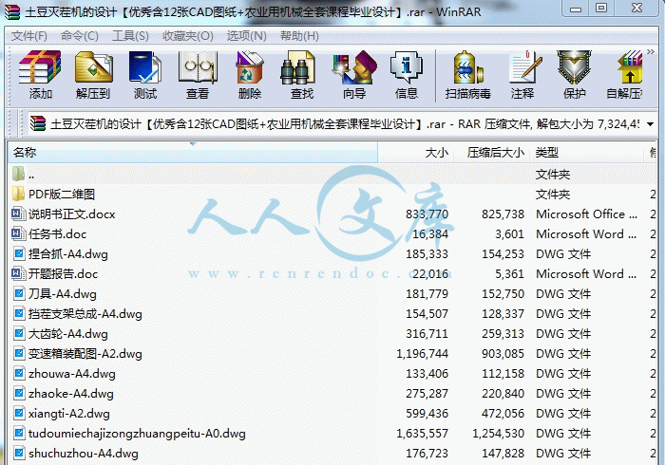Click the DWG icon of xiangti-A2.dwg

tap(18, 413)
